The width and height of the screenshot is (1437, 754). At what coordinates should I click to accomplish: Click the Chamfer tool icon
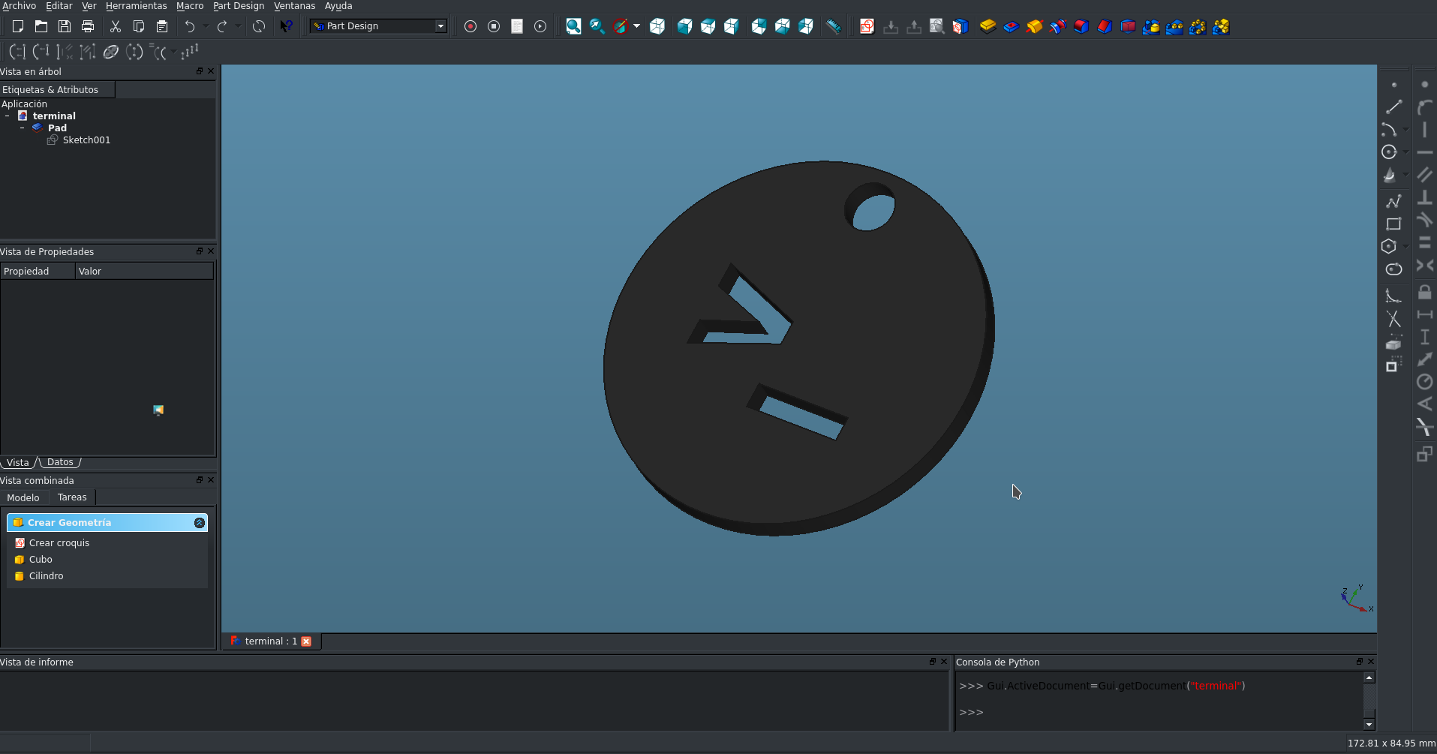pos(1105,26)
